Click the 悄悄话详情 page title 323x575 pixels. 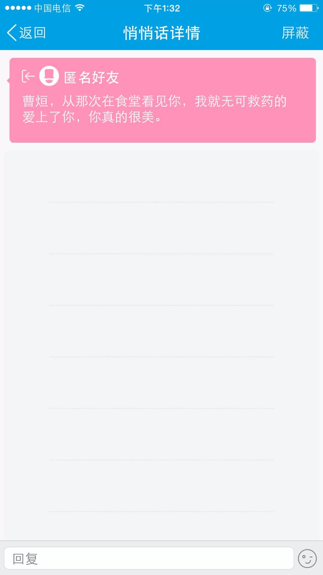[161, 33]
